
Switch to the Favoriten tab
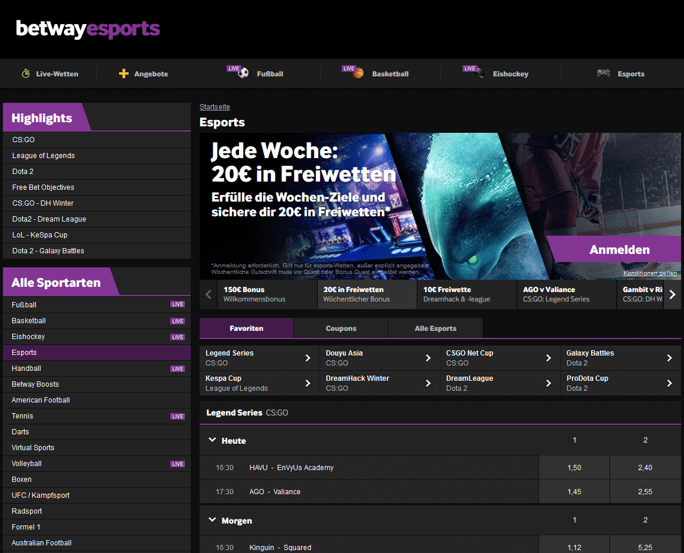tap(247, 329)
